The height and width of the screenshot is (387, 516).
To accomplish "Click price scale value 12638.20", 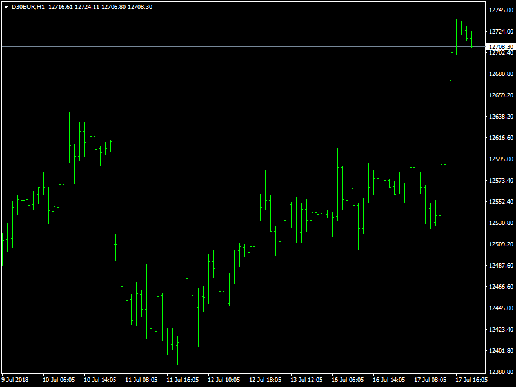I will (x=501, y=117).
